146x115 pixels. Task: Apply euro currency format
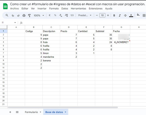coord(50,15)
